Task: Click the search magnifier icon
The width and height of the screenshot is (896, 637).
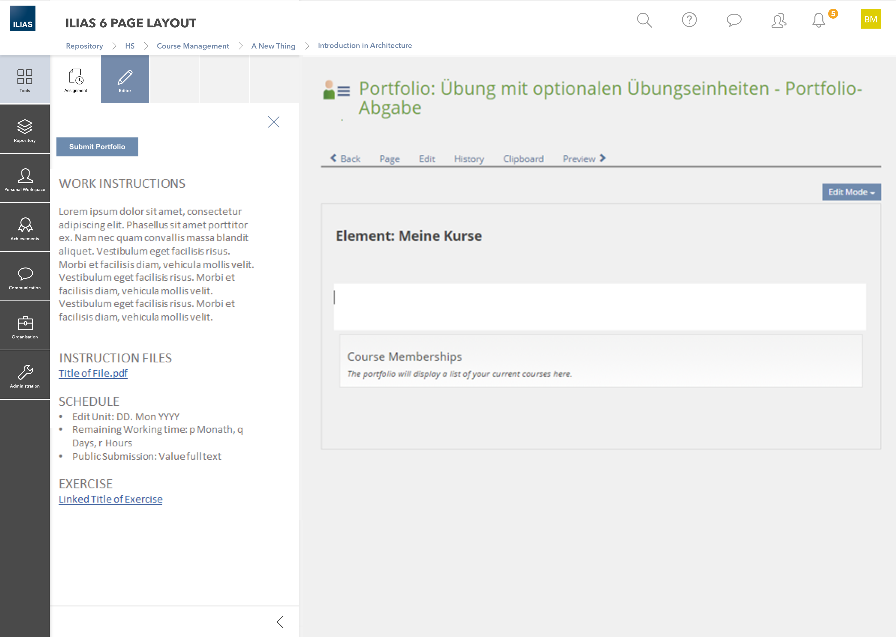Action: point(644,20)
